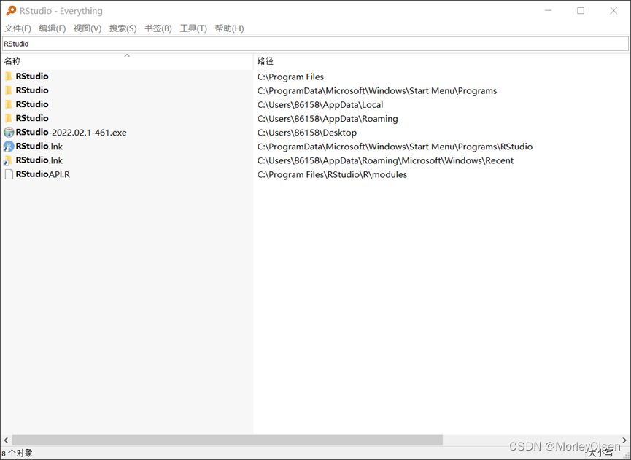
Task: Open the 文件(F) menu
Action: [18, 28]
